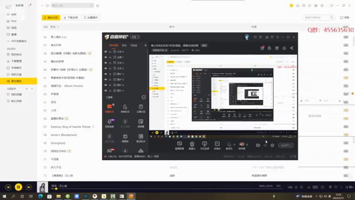Click the notification bell in streaming app
The image size is (355, 200).
[284, 48]
